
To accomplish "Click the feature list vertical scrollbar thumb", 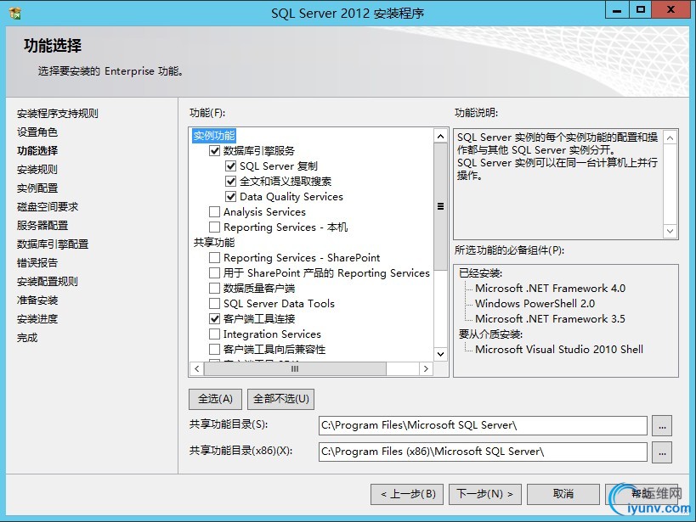I will coord(440,206).
